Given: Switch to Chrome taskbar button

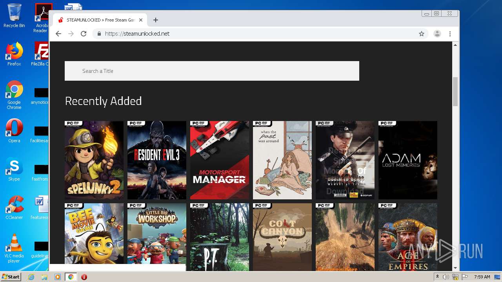Looking at the screenshot, I should [71, 277].
